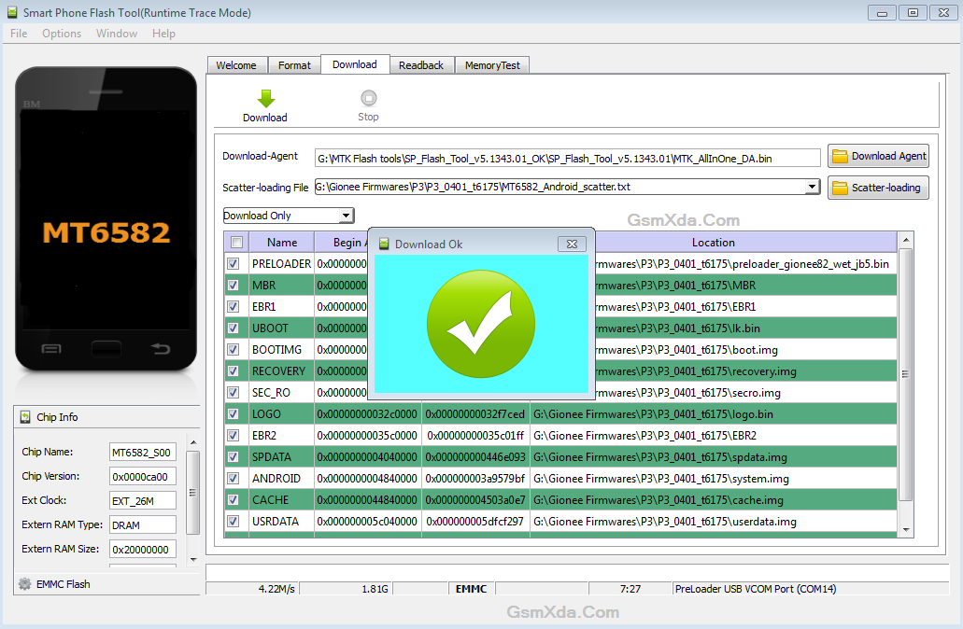Click the Stop icon
This screenshot has height=629, width=963.
[369, 98]
